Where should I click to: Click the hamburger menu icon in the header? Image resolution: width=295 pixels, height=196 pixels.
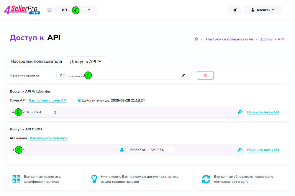coord(49,10)
